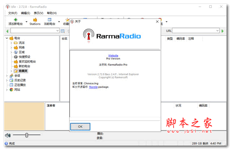Open the 编辑(E) menu
Image resolution: width=231 pixels, height=150 pixels.
click(25, 13)
